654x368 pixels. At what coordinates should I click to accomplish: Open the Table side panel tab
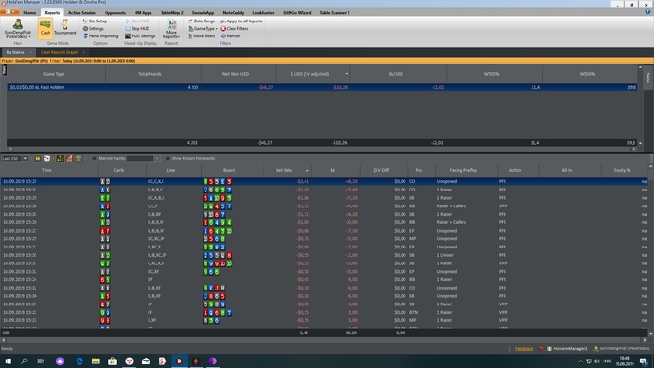647,78
